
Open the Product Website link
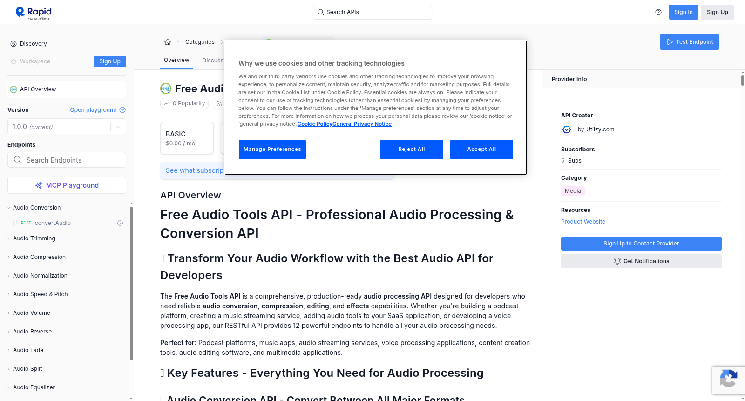click(583, 222)
